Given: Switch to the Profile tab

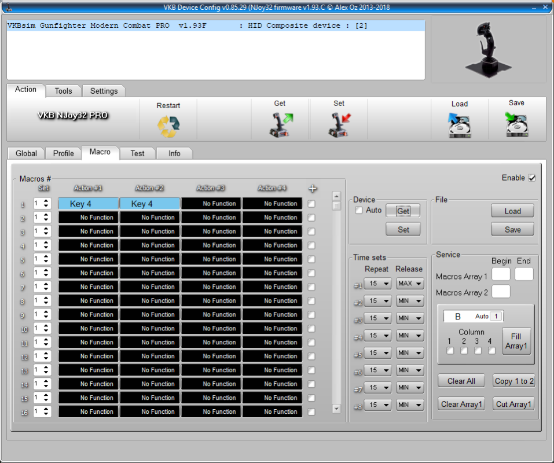Looking at the screenshot, I should tap(63, 153).
